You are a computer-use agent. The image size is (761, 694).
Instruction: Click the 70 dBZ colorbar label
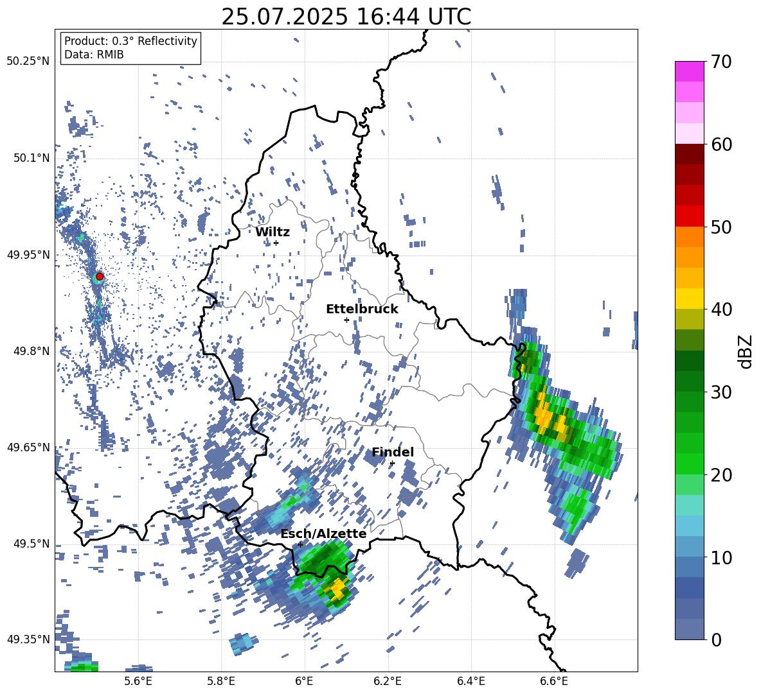[x=721, y=62]
